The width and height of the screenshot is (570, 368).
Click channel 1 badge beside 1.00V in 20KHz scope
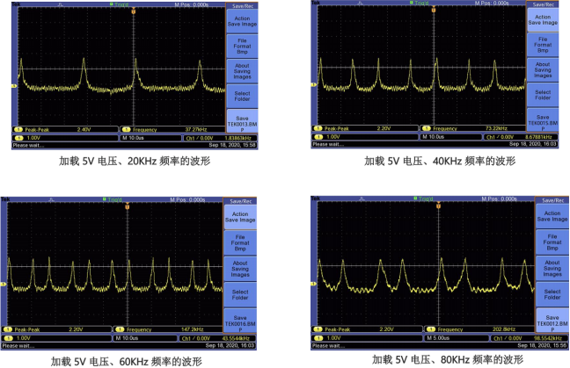coord(14,136)
